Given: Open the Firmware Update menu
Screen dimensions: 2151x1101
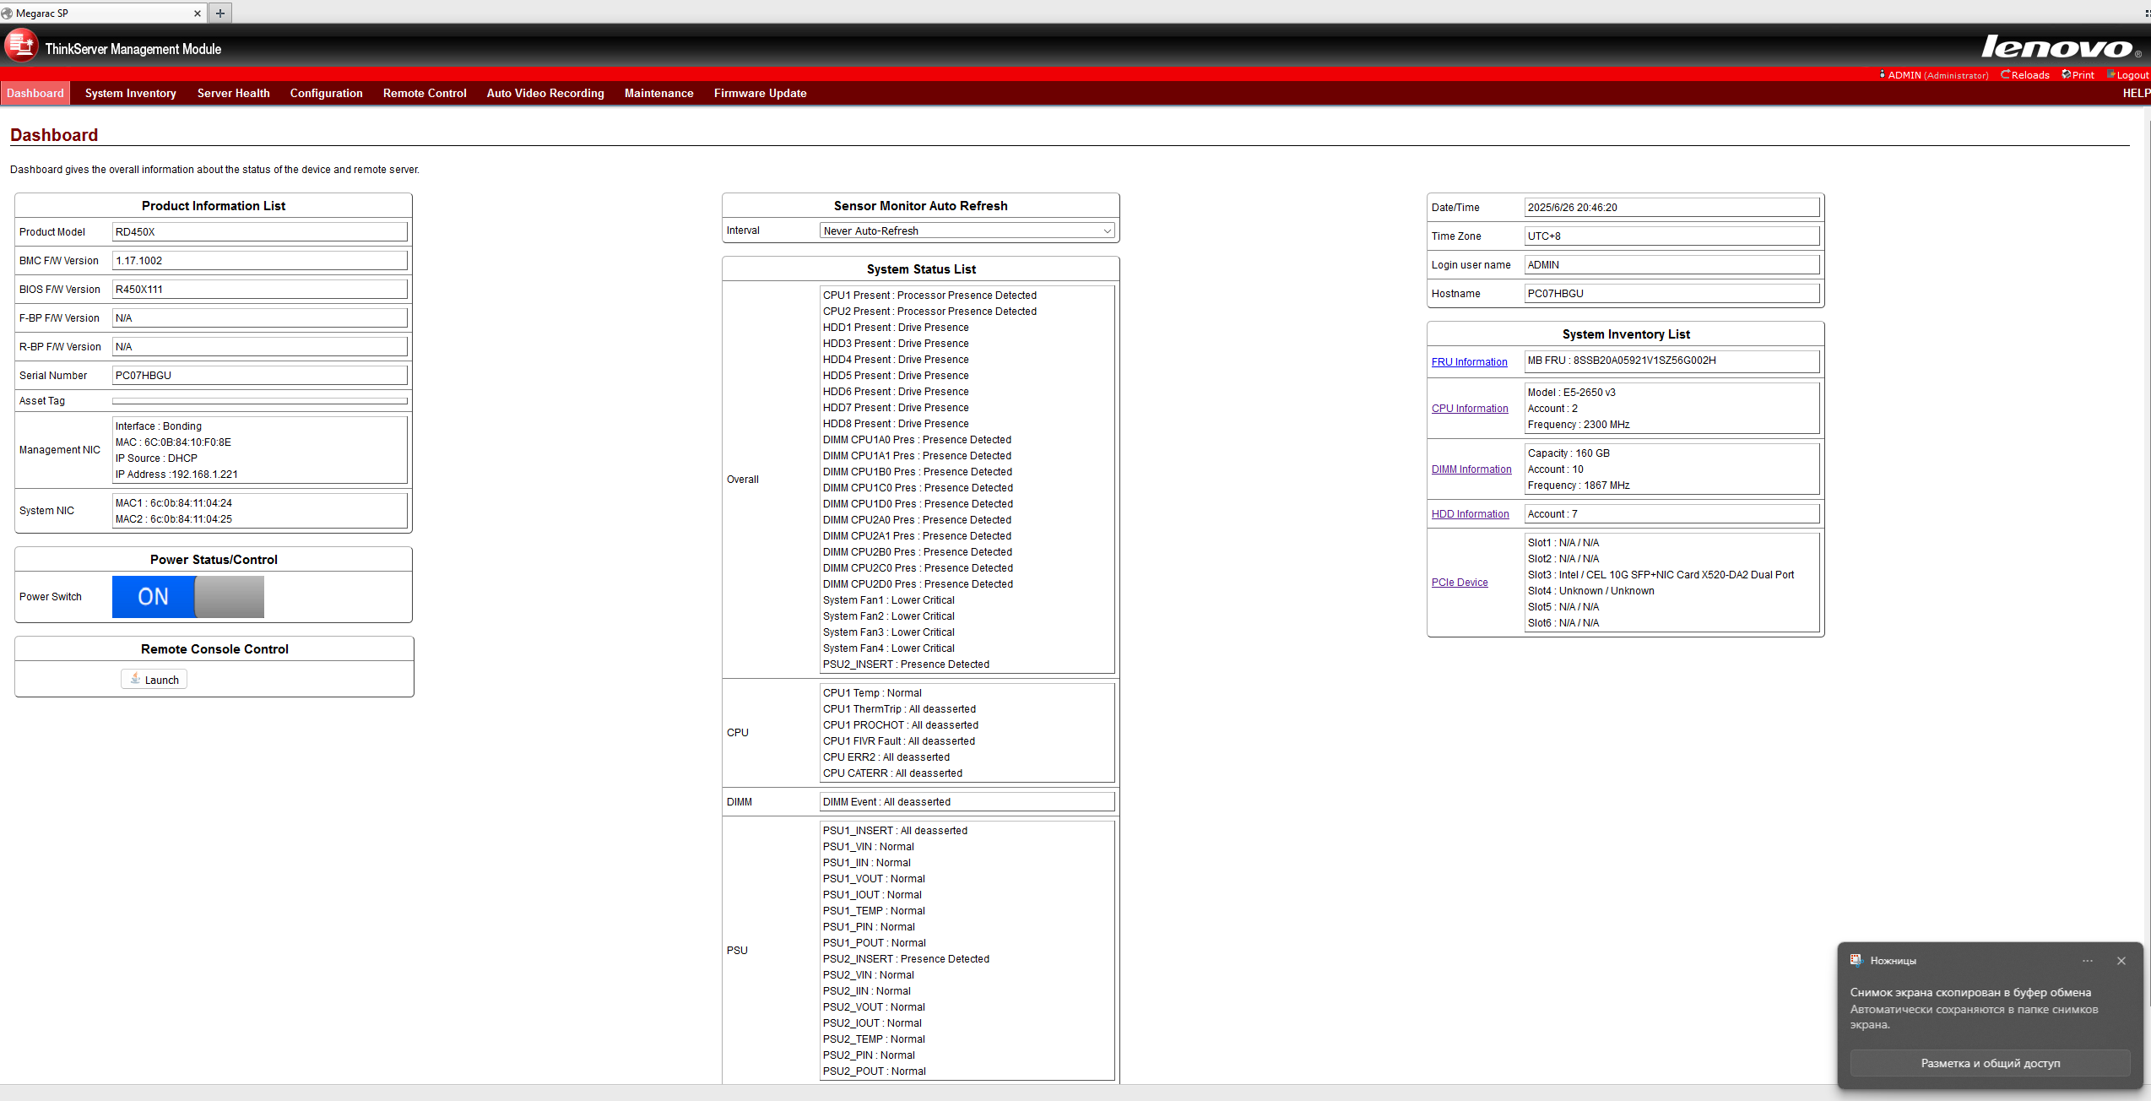Looking at the screenshot, I should [760, 93].
